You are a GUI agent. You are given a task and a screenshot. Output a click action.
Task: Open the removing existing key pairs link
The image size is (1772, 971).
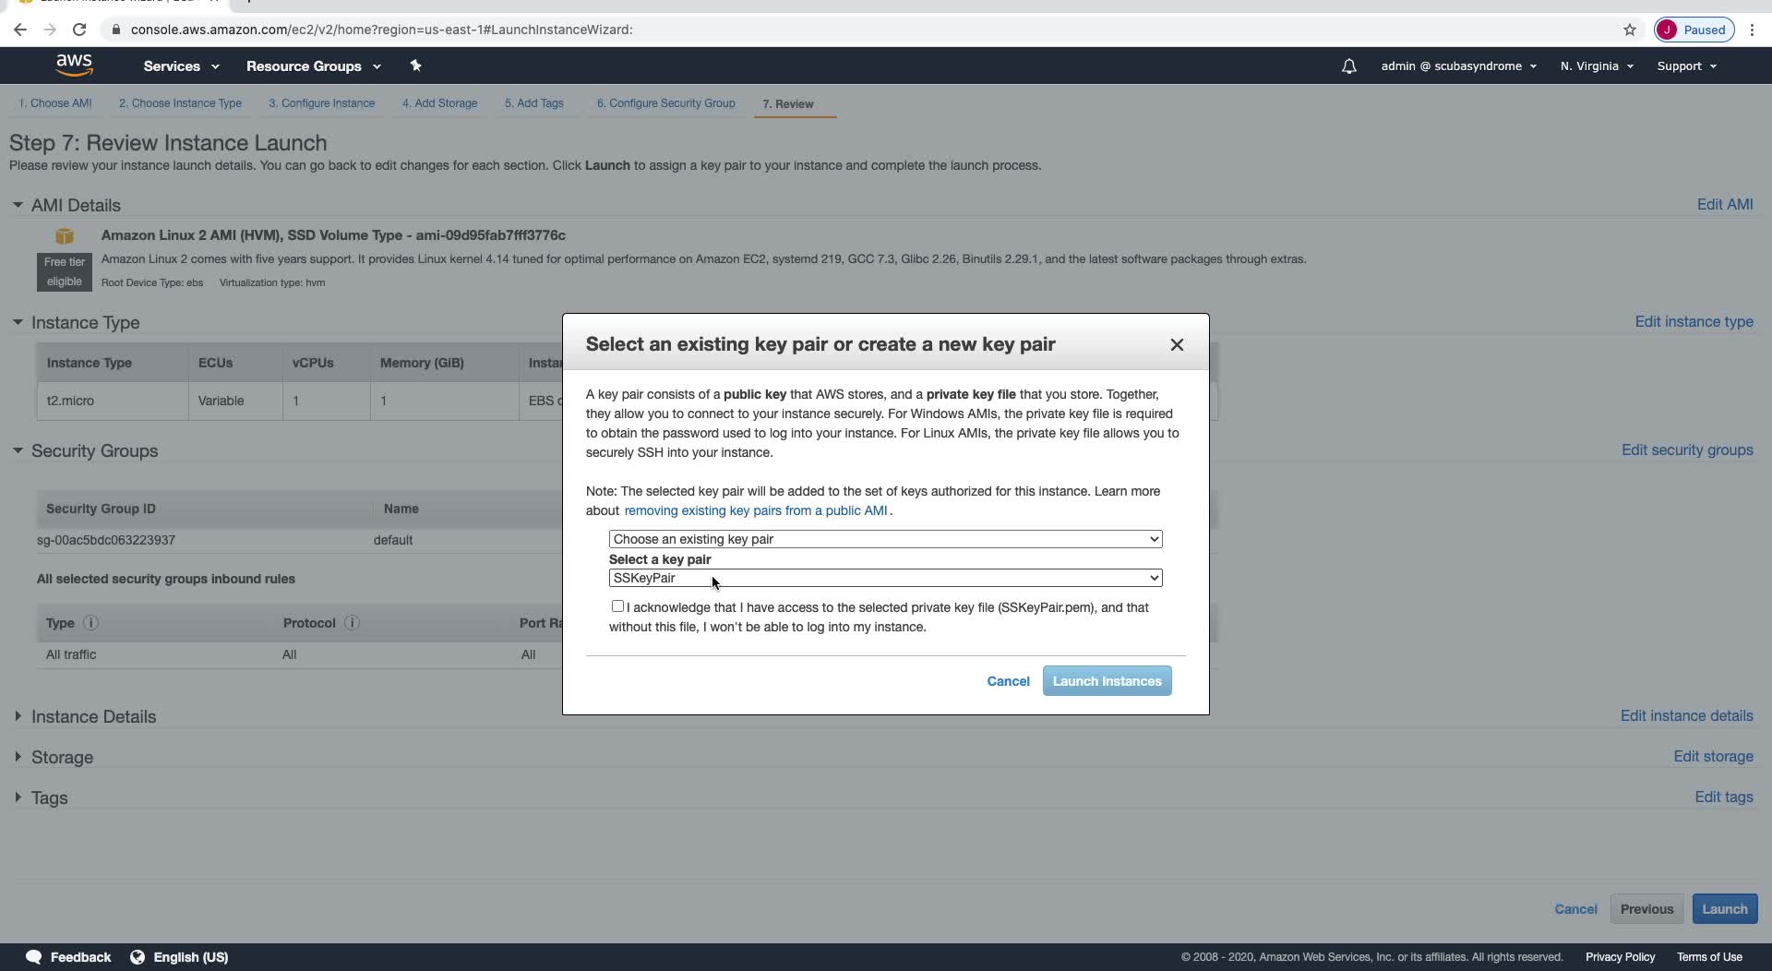[x=755, y=510]
